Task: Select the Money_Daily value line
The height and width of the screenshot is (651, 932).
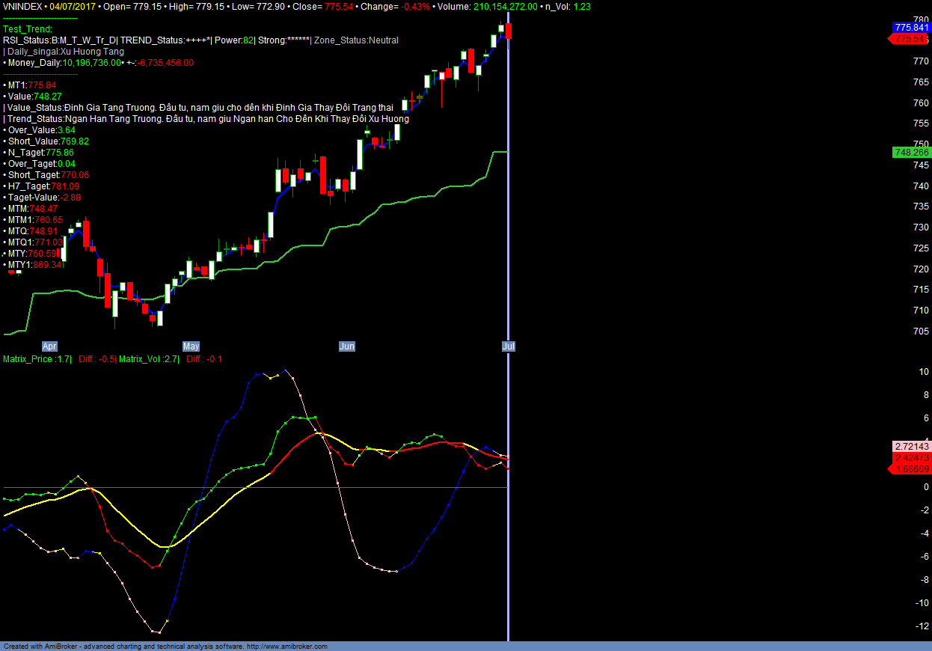Action: click(99, 63)
